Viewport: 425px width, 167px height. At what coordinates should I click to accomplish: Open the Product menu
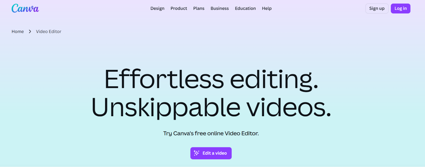(179, 8)
